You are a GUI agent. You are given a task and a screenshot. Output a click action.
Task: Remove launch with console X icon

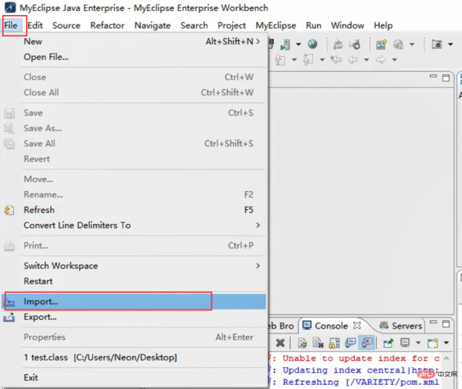[x=280, y=343]
